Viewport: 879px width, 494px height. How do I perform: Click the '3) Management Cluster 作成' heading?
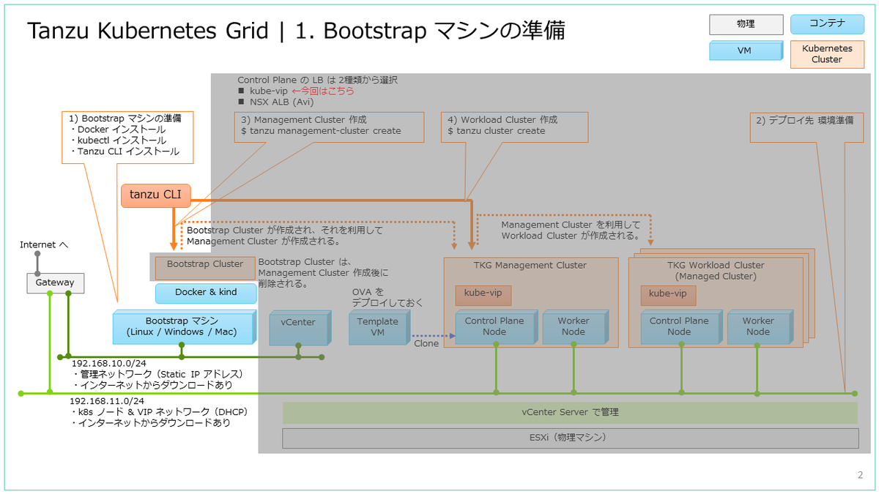click(303, 119)
